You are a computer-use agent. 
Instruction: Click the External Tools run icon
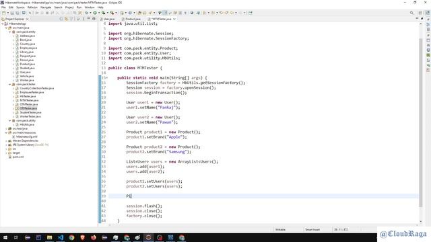[112, 13]
